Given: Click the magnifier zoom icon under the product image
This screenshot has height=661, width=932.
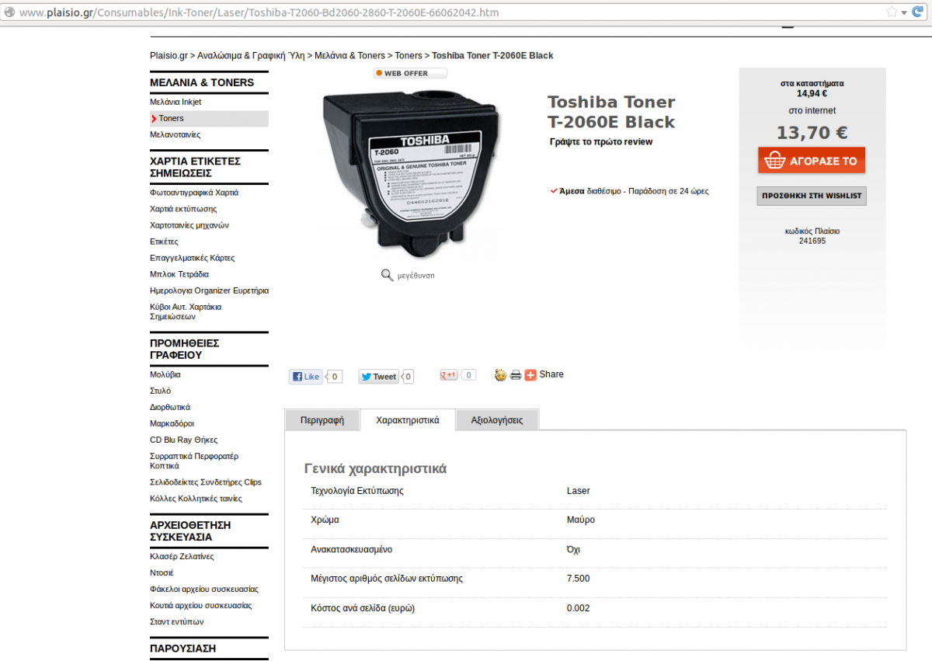Looking at the screenshot, I should (387, 275).
